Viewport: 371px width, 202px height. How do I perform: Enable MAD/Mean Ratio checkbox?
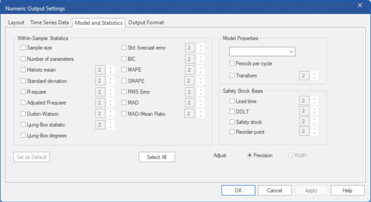click(x=124, y=114)
